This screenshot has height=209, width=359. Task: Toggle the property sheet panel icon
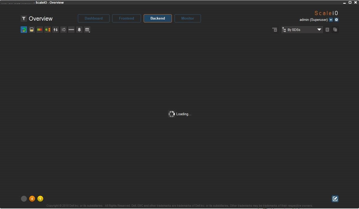[327, 29]
